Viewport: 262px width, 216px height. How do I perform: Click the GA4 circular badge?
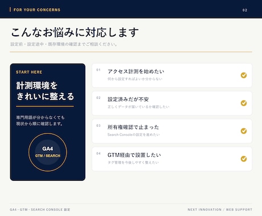[48, 152]
